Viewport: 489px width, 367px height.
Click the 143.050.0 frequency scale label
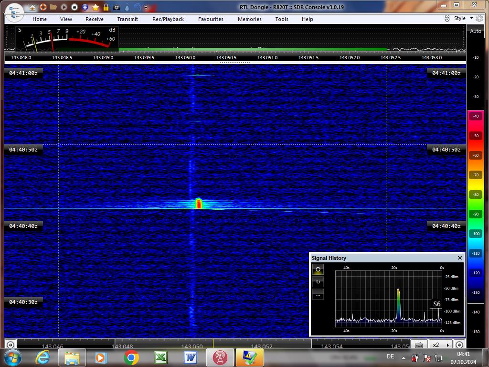[x=185, y=58]
